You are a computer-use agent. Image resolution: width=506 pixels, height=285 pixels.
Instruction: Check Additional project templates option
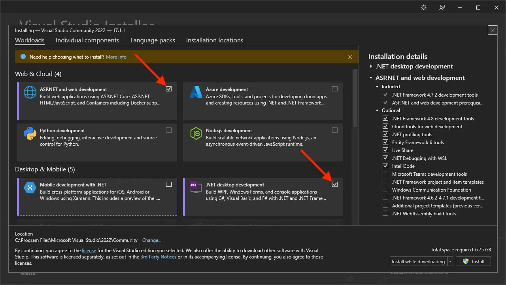point(385,206)
